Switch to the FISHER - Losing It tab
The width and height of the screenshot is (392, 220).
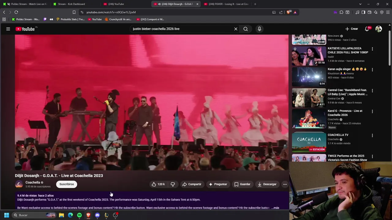(x=226, y=4)
